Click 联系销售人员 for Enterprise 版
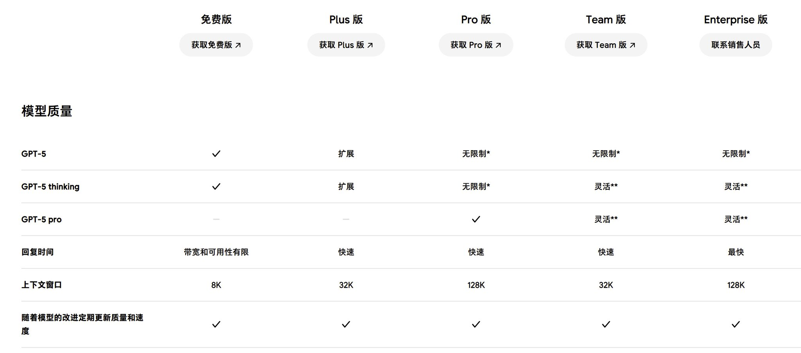Screen dimensions: 801x353 tap(735, 45)
